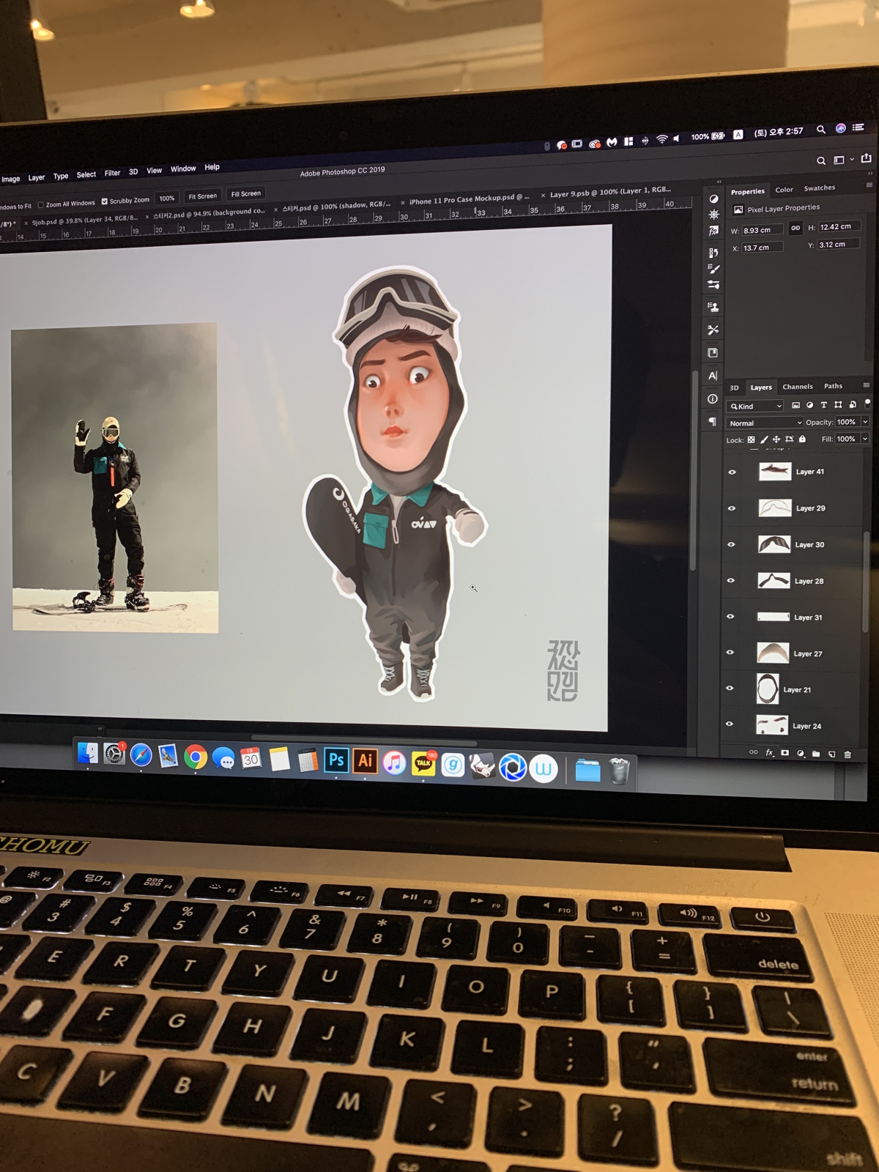Hide Layer 29
Image resolution: width=879 pixels, height=1172 pixels.
click(731, 508)
